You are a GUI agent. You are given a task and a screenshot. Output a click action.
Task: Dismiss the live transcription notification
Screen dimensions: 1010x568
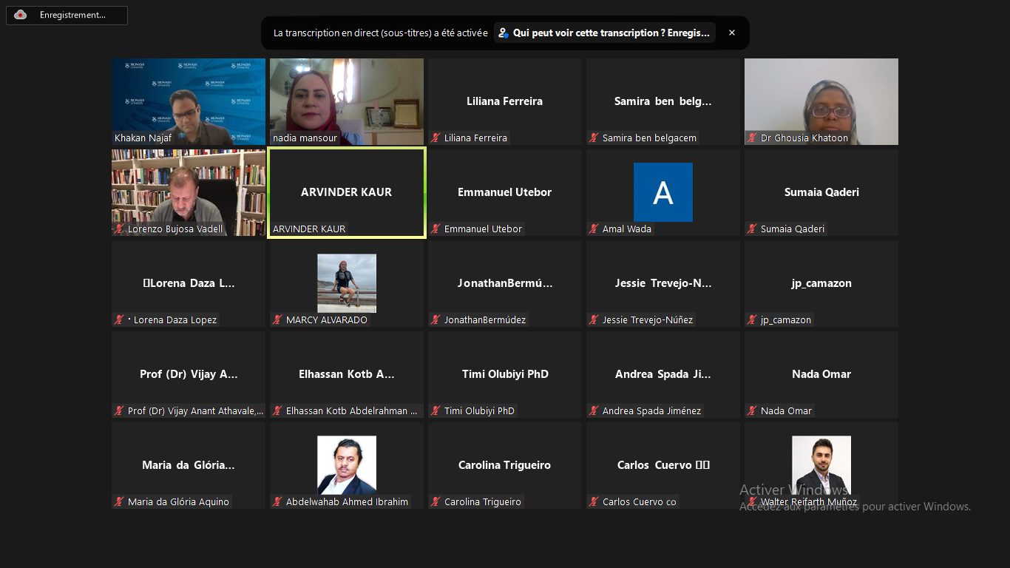pyautogui.click(x=732, y=33)
